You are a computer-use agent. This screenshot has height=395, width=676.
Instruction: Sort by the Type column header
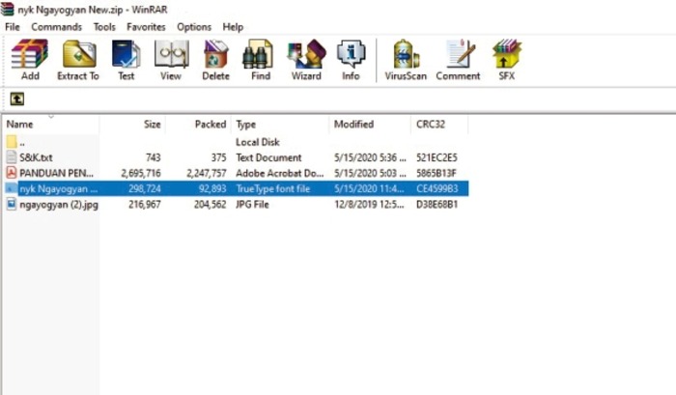click(x=280, y=125)
